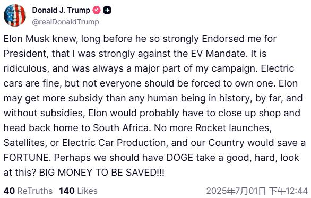The image size is (311, 198).
Task: Click the 2025年7月01日 date stamp
Action: pos(236,191)
